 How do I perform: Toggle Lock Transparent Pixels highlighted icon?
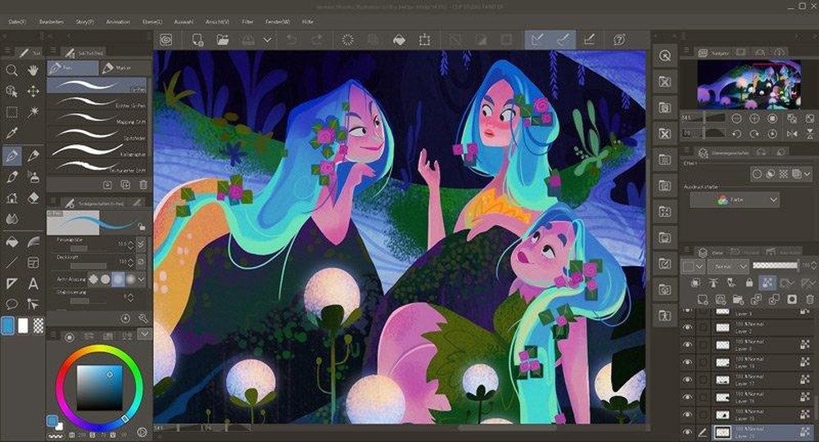click(x=767, y=283)
